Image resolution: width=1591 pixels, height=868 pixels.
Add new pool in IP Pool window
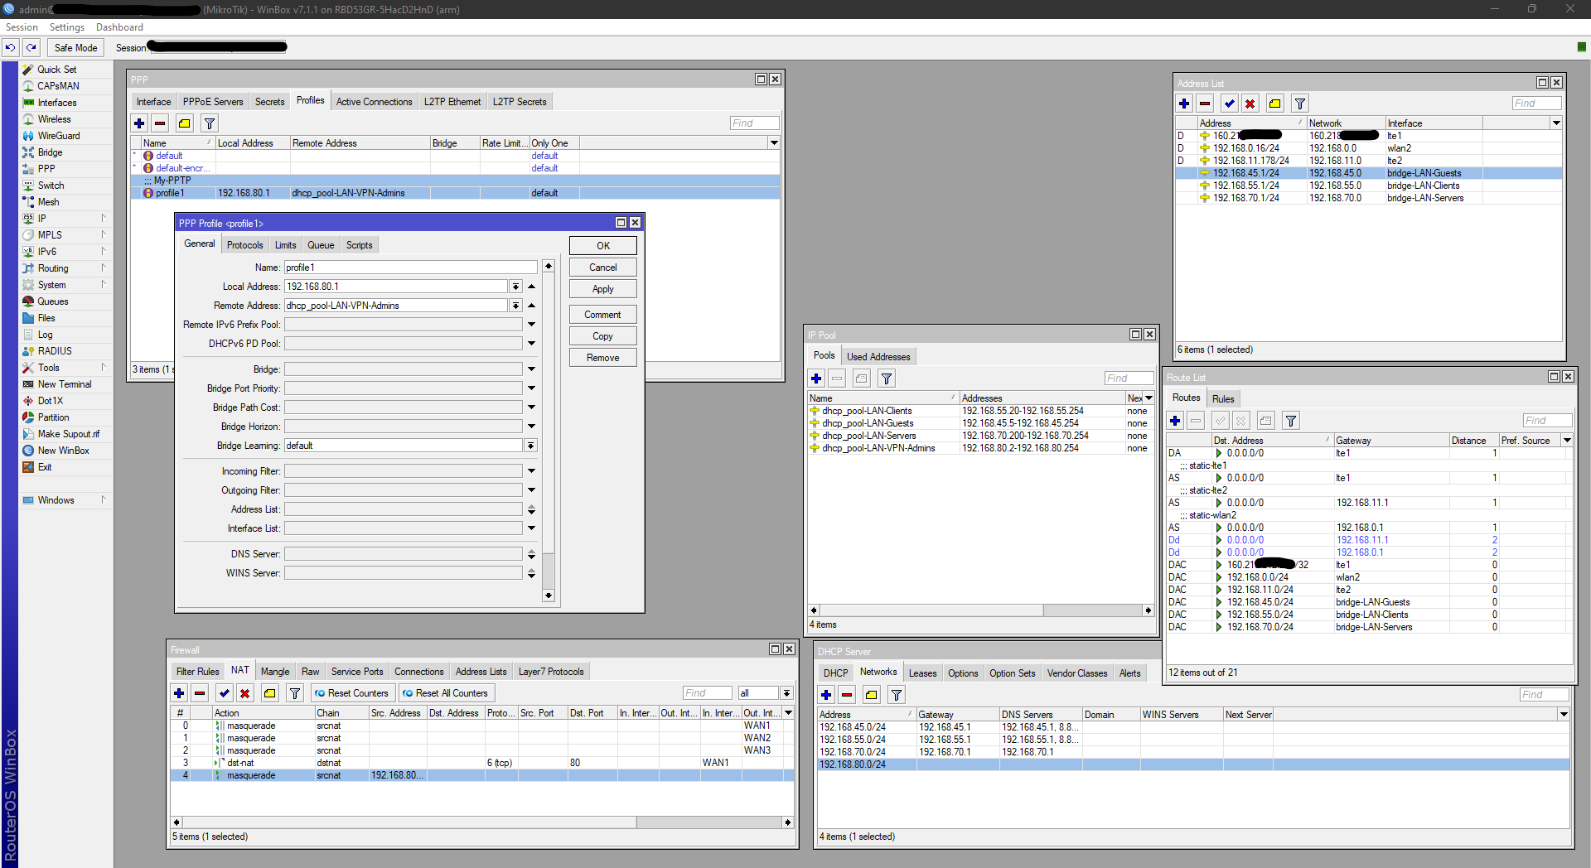point(816,379)
